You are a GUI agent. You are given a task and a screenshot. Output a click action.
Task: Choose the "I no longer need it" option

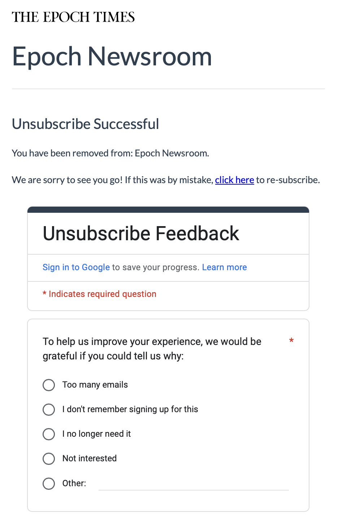[48, 434]
